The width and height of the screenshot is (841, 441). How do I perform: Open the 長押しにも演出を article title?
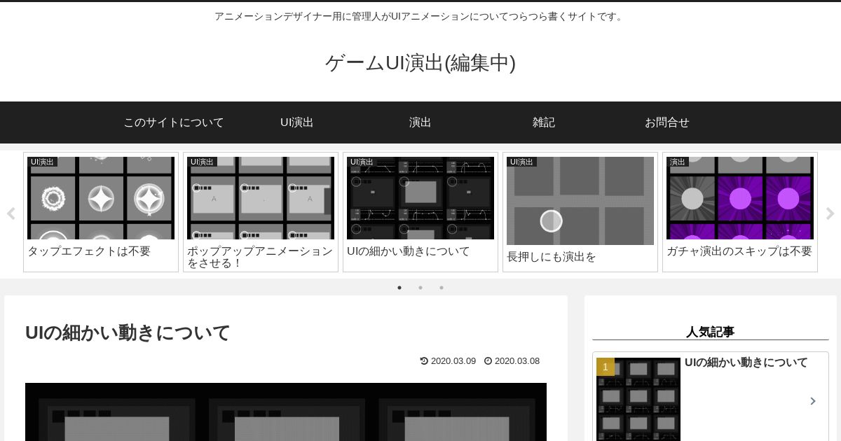point(552,256)
